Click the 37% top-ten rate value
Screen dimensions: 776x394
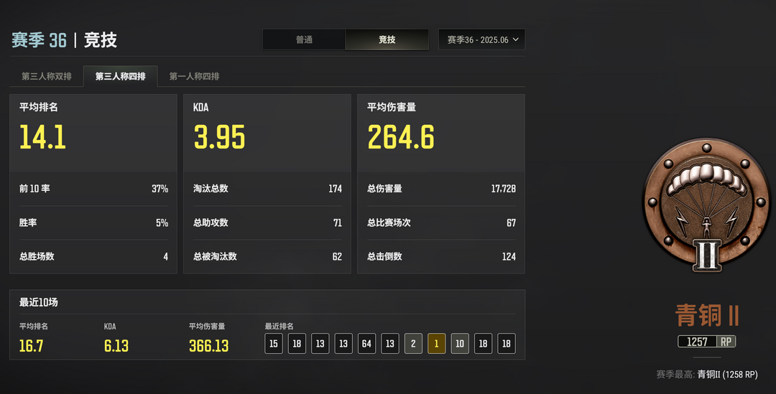coord(160,189)
